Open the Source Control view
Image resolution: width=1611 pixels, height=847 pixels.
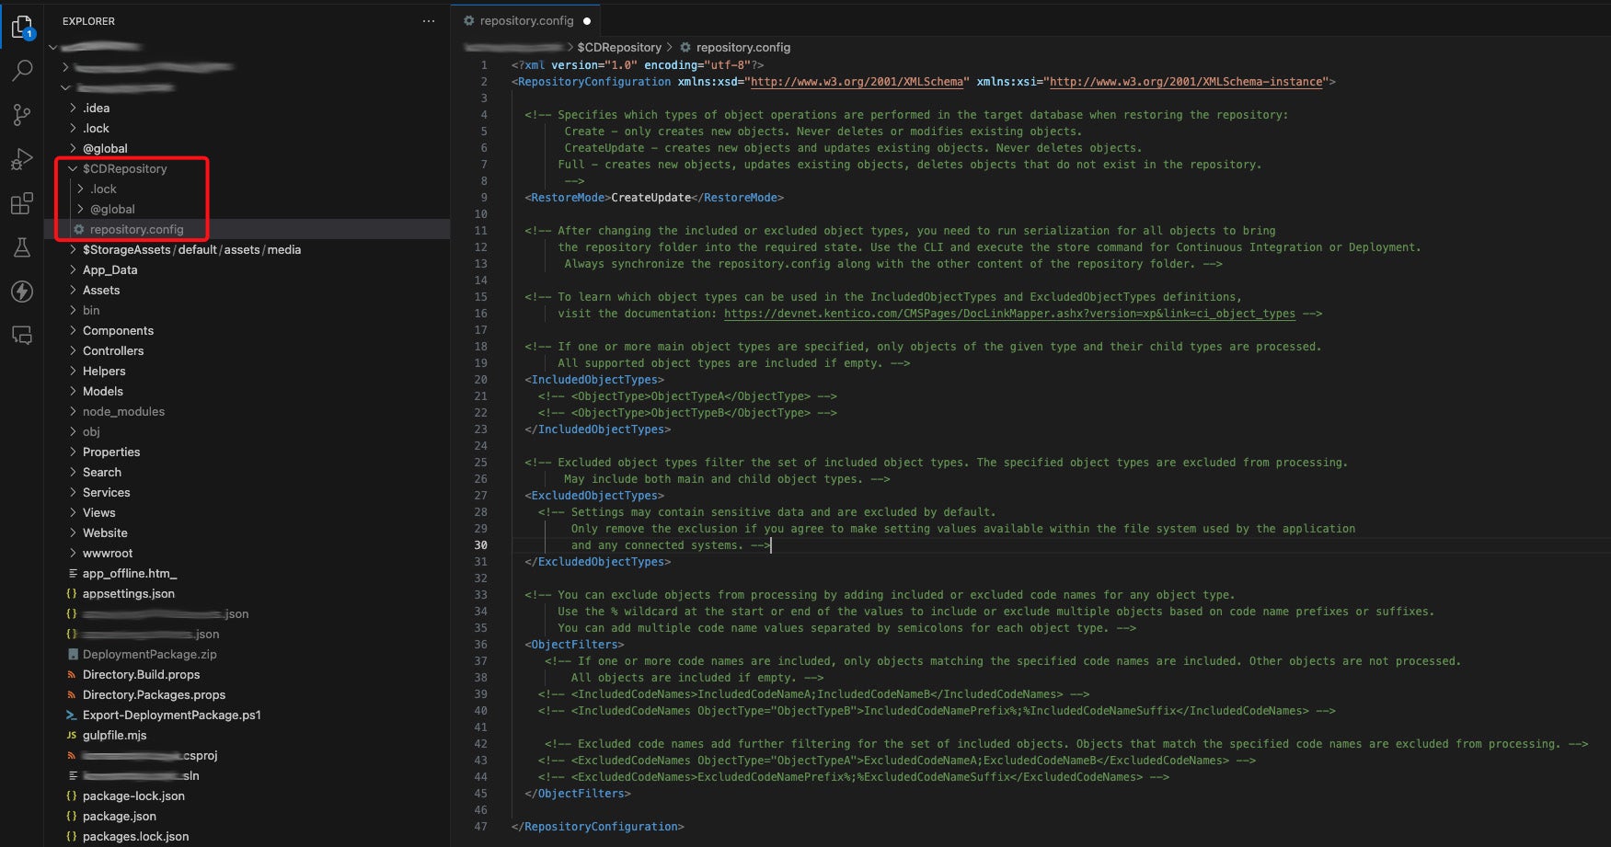tap(22, 115)
